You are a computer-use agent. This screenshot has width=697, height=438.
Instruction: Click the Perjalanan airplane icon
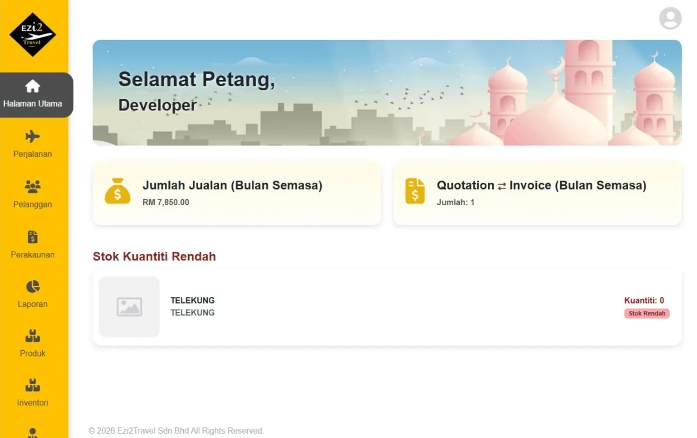click(33, 136)
